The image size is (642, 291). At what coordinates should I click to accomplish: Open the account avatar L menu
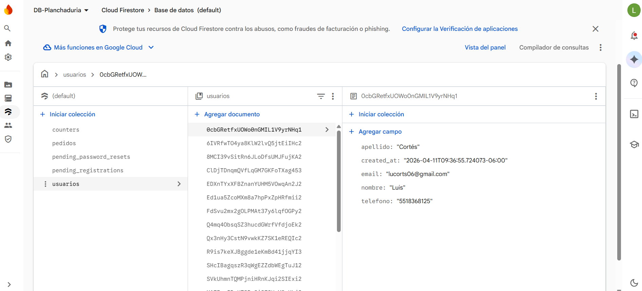(x=634, y=10)
